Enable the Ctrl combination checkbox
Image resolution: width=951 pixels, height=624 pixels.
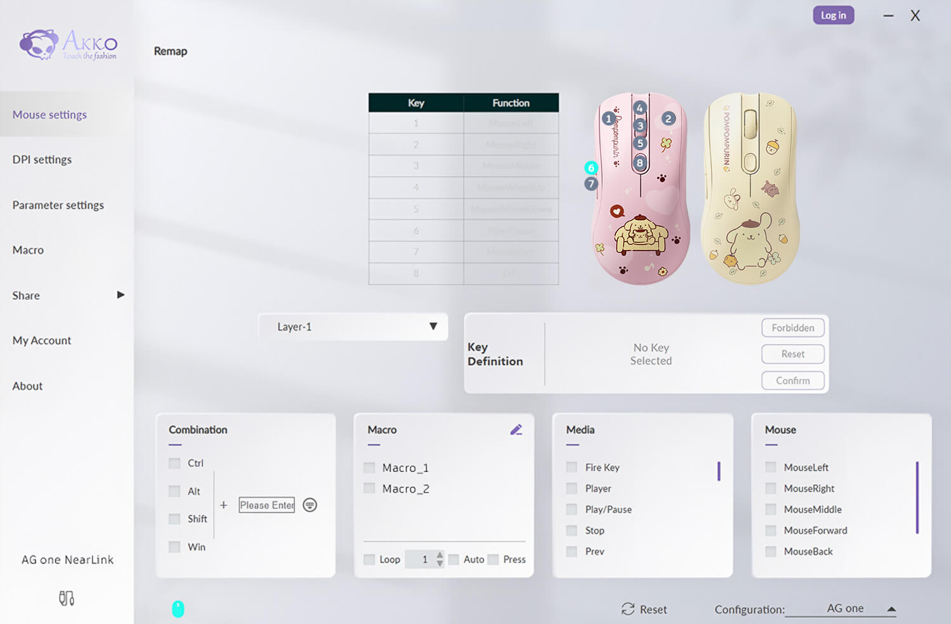coord(174,463)
